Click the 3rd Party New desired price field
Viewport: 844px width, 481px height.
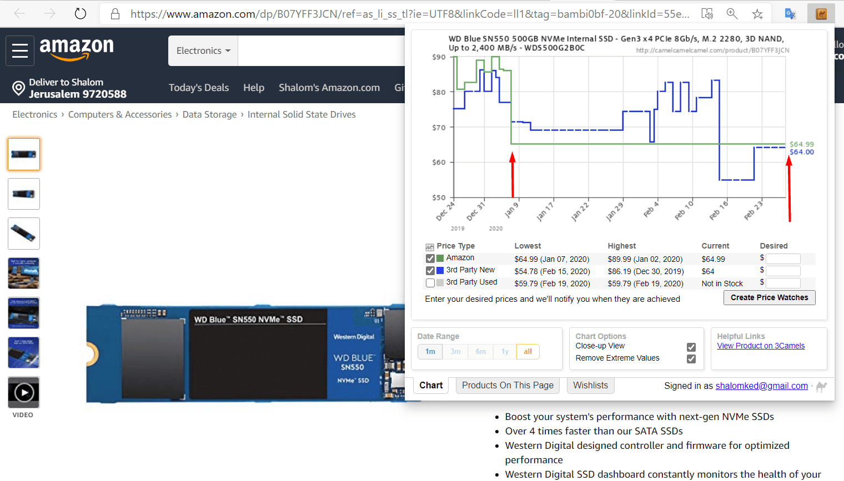click(783, 271)
